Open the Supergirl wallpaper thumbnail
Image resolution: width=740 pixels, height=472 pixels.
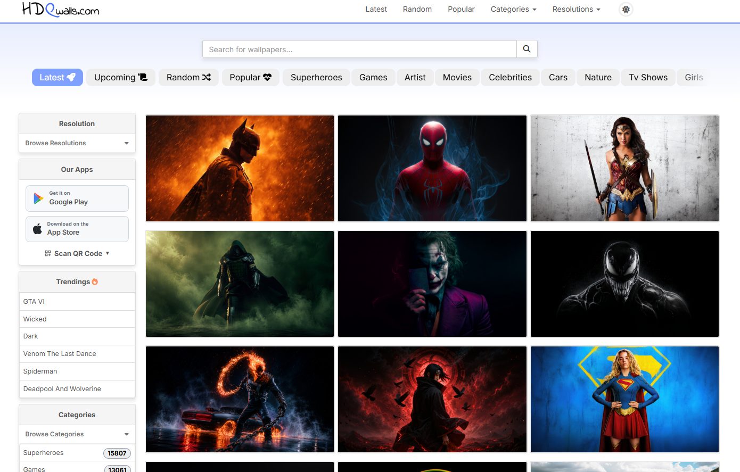coord(625,400)
